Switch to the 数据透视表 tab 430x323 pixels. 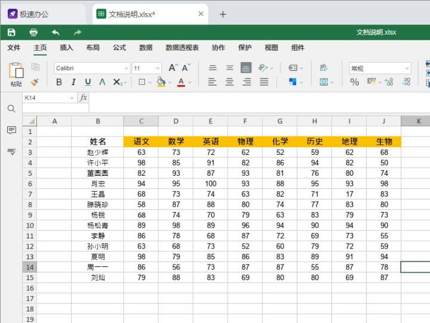coord(182,48)
